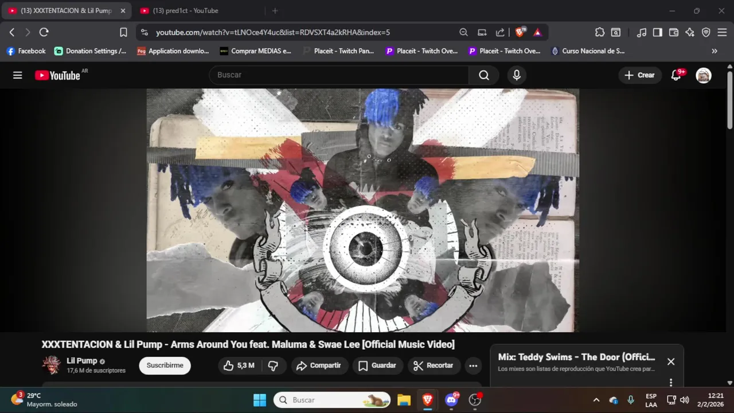Click the music video player area
This screenshot has height=413, width=734.
pos(362,210)
